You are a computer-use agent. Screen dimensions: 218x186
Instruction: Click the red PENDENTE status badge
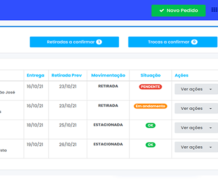point(150,87)
